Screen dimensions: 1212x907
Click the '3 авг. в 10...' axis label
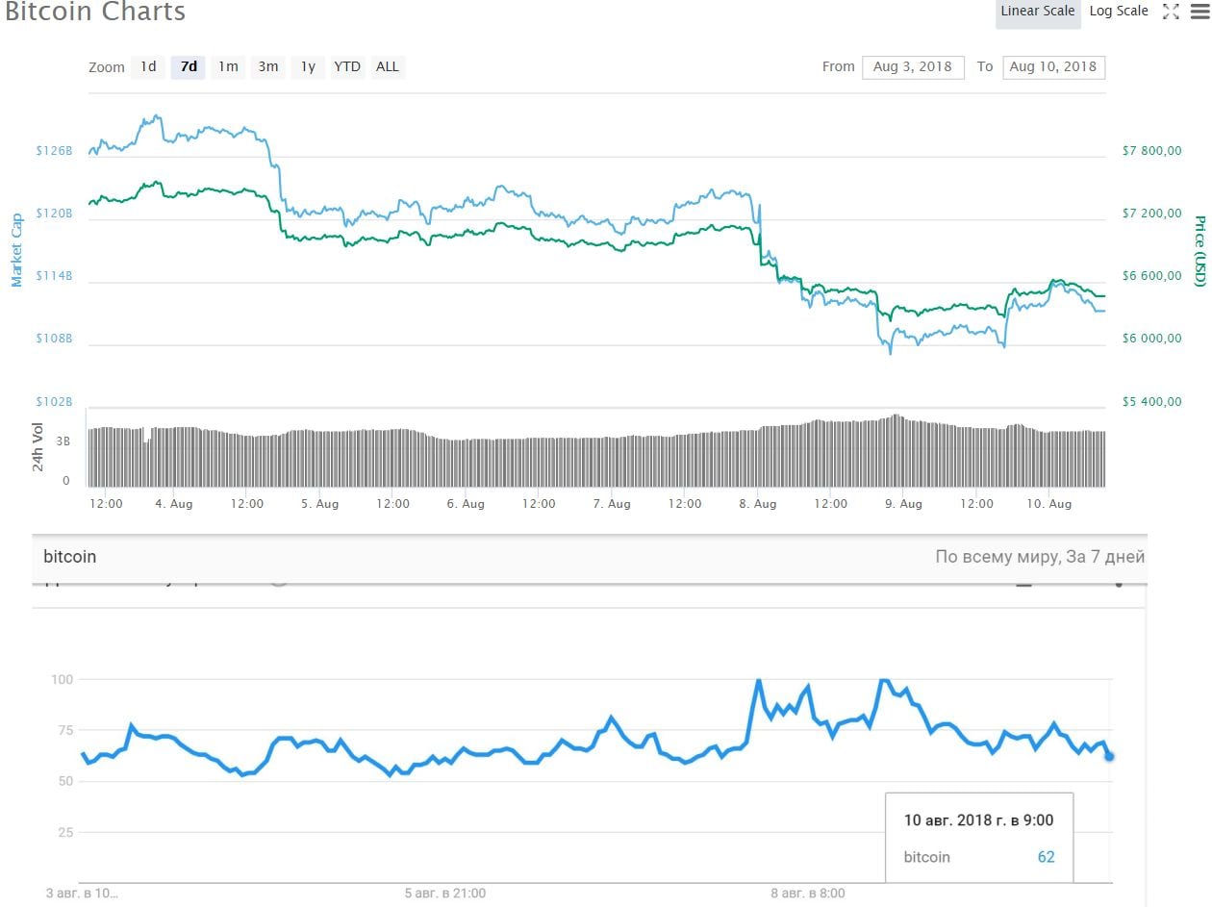[x=83, y=894]
